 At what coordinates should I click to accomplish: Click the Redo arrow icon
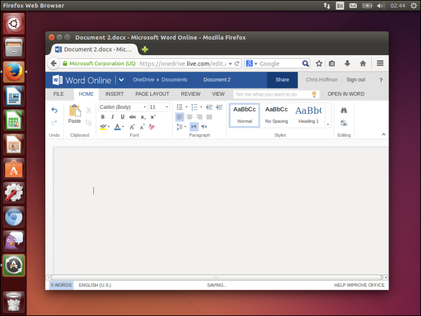tap(54, 122)
